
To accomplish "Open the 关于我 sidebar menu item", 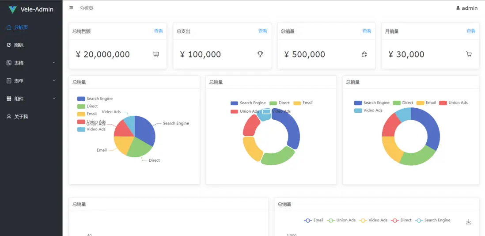I will tap(31, 117).
